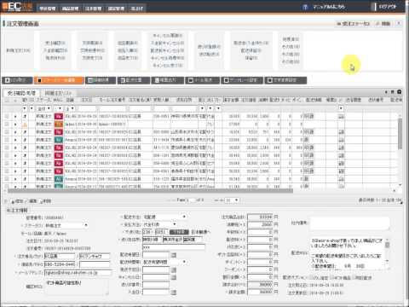Open calendar icon for 配送希望日 field

pos(174,255)
